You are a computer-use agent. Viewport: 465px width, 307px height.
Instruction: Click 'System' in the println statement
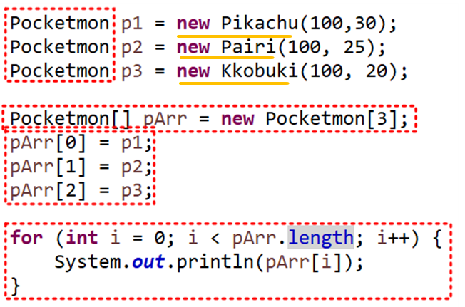click(x=88, y=262)
